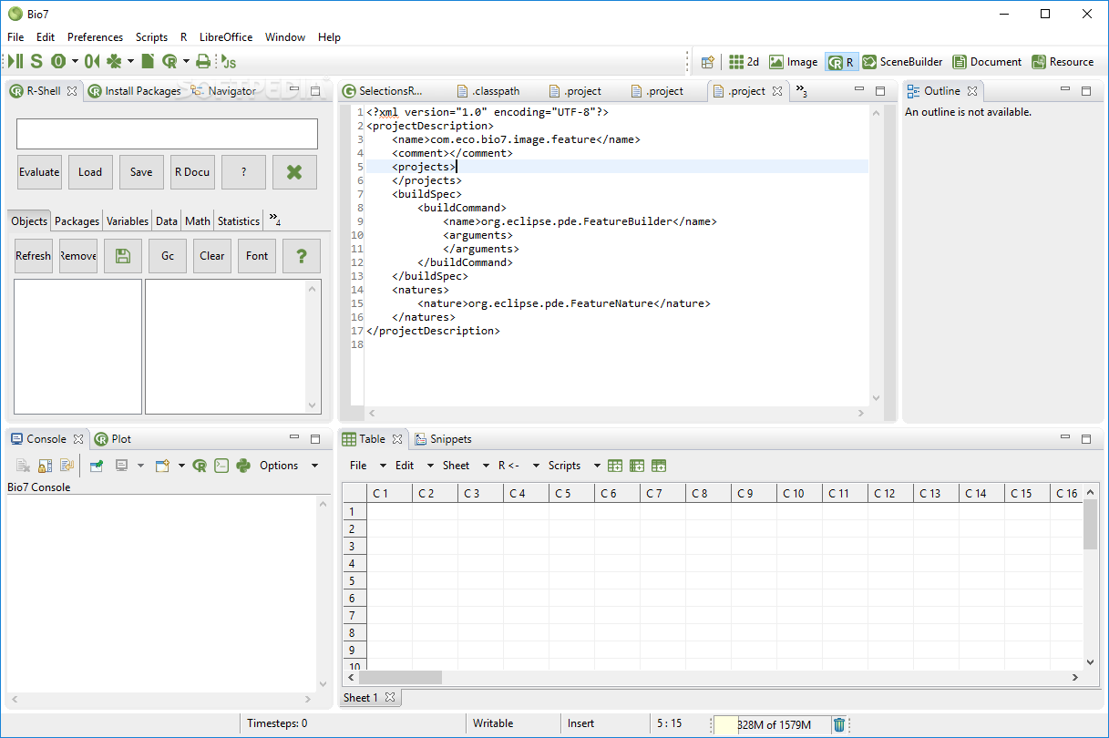Image resolution: width=1109 pixels, height=738 pixels.
Task: Switch to Navigator tab
Action: click(223, 91)
